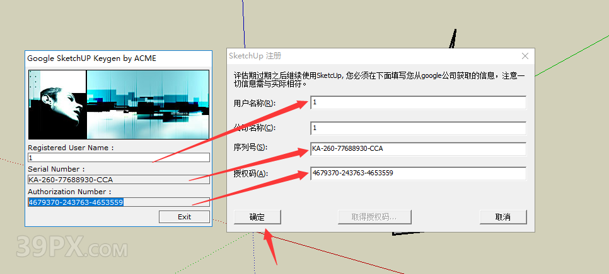This screenshot has width=609, height=274.
Task: Click the disabled 取得授权码... button
Action: tap(374, 217)
